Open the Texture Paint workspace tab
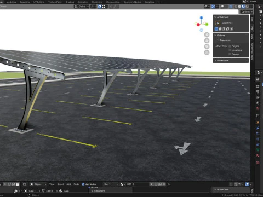This screenshot has height=197, width=263. click(x=55, y=2)
